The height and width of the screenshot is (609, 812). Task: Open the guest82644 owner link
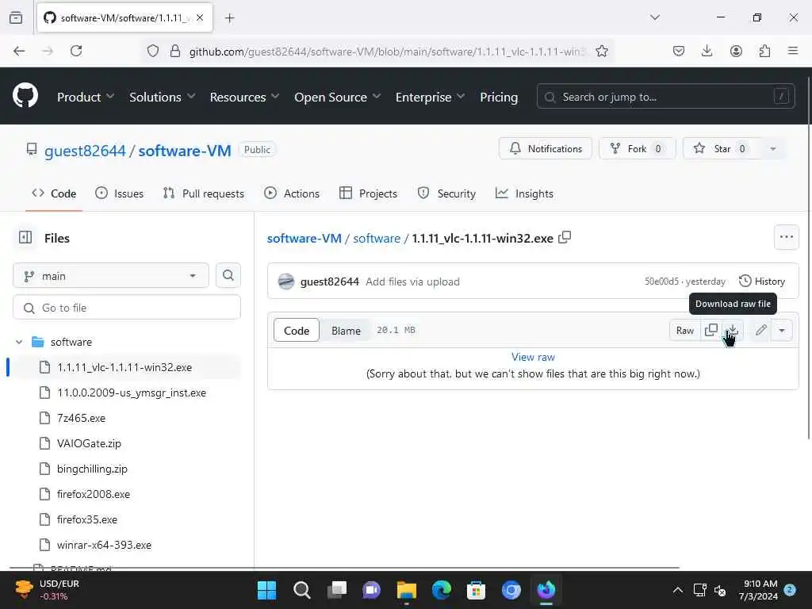85,151
